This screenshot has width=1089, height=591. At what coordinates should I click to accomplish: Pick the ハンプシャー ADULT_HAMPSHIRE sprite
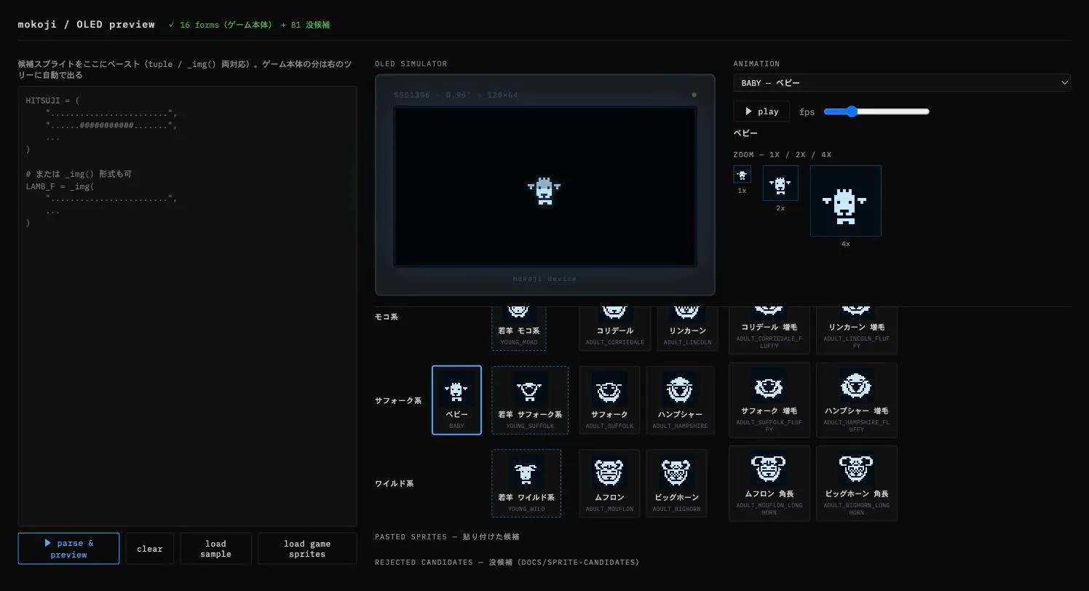click(680, 400)
